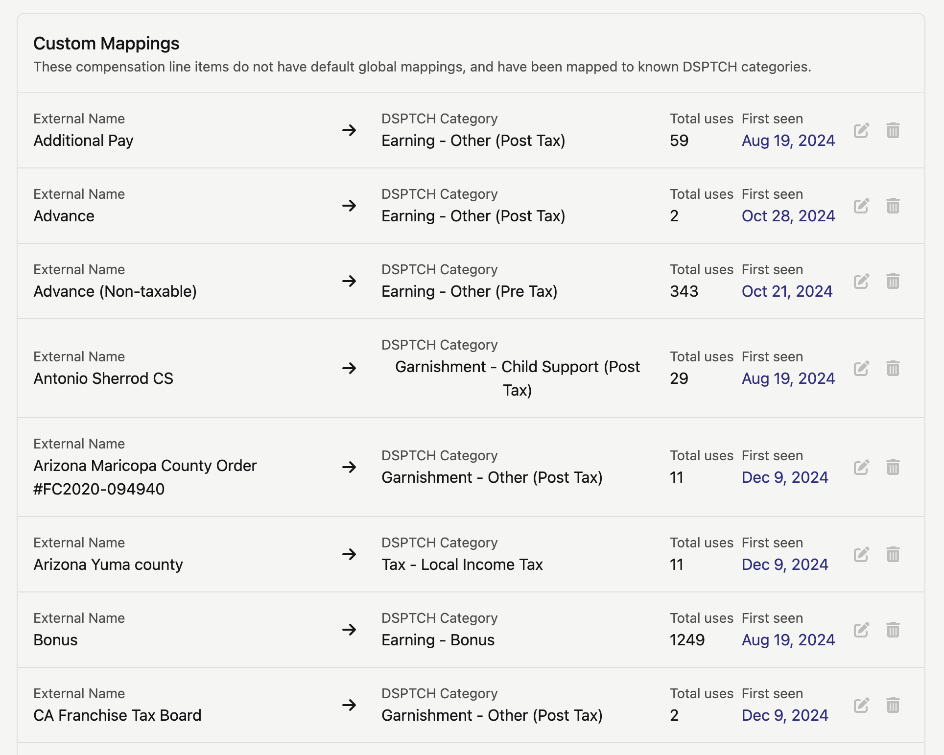Click the pencil icon on the Arizona Yuma county row
This screenshot has height=755, width=944.
point(861,554)
